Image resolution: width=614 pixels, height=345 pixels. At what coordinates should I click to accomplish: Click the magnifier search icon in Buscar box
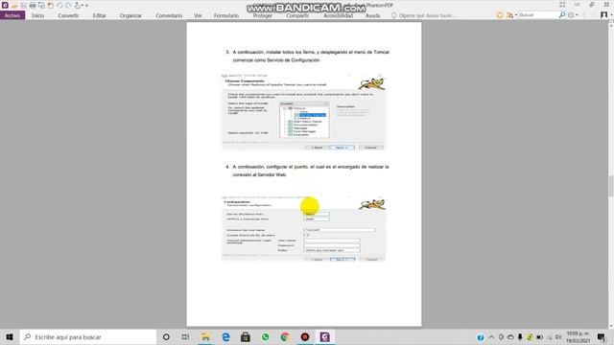coord(562,15)
